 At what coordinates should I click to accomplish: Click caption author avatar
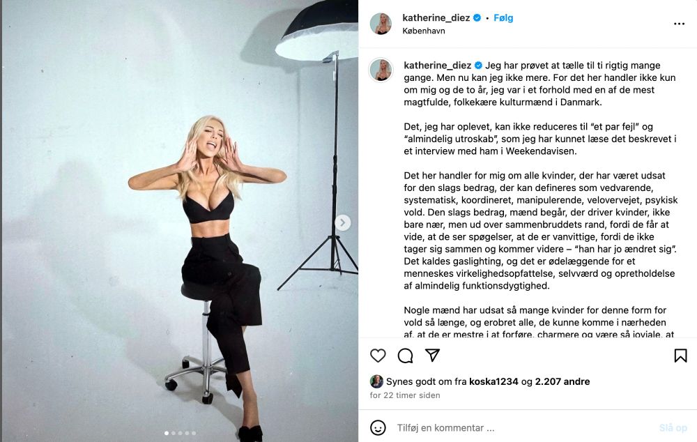(381, 70)
